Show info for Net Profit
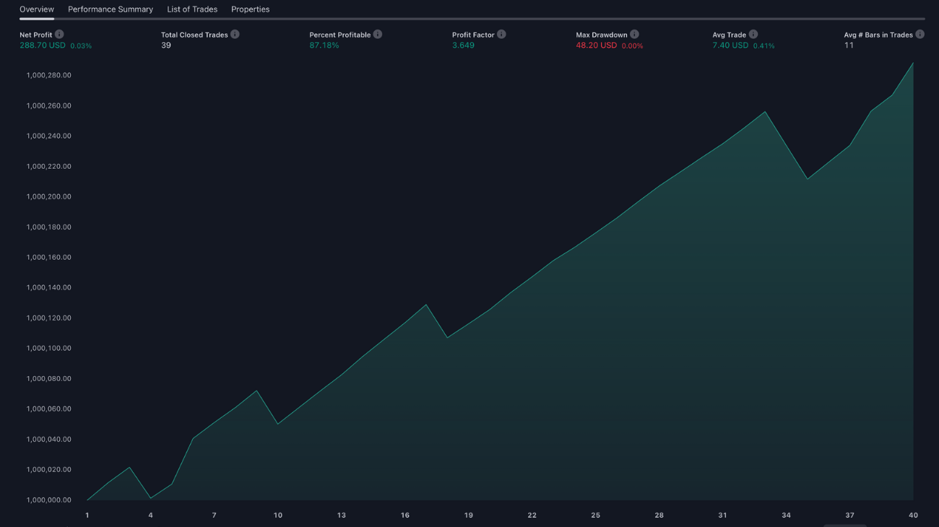The width and height of the screenshot is (939, 527). (59, 34)
